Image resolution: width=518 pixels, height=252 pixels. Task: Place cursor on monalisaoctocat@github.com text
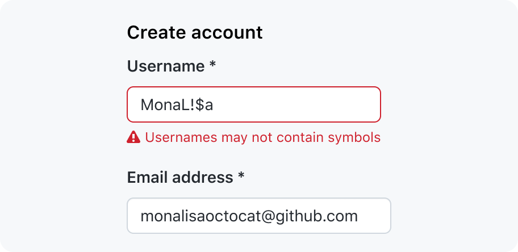point(249,216)
